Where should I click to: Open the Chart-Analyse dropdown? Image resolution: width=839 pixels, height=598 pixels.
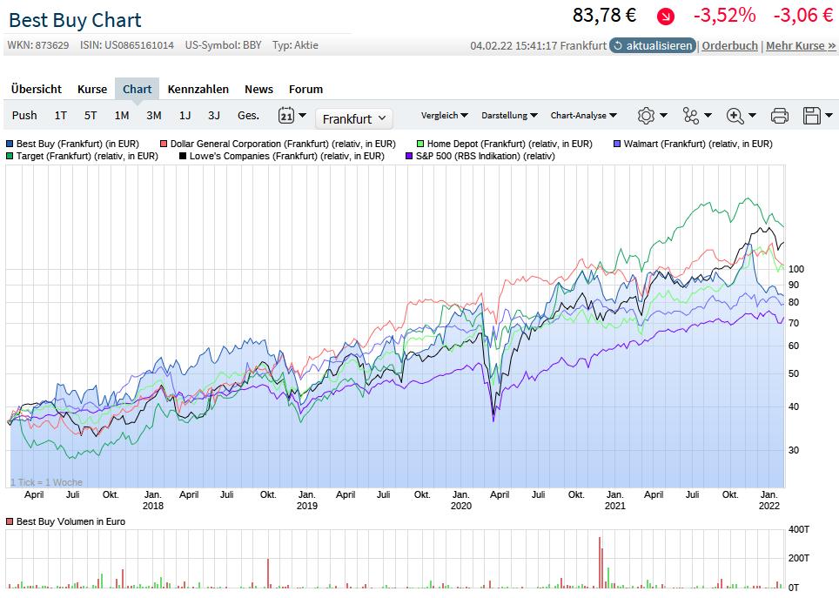584,115
